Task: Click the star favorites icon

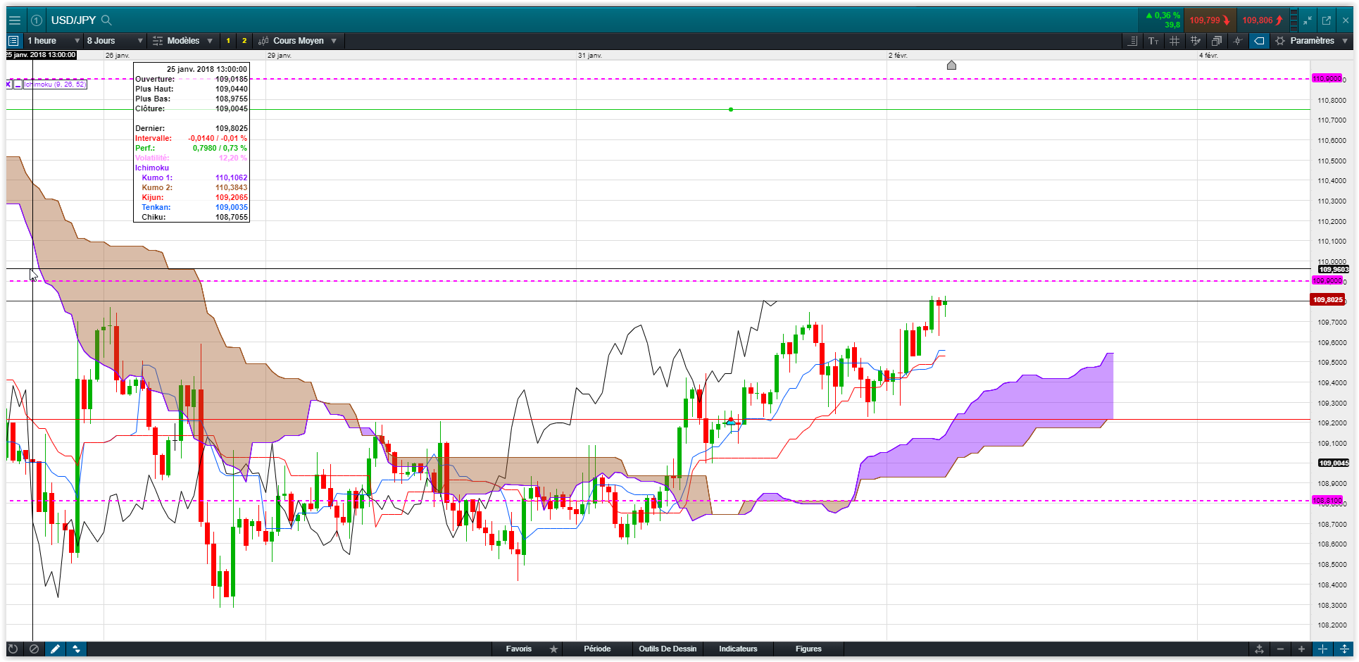Action: click(553, 649)
